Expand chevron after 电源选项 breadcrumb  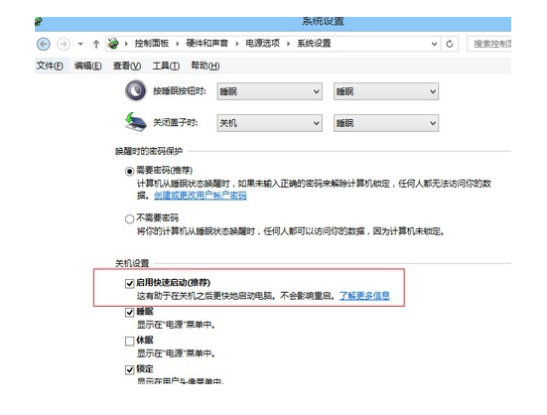289,44
